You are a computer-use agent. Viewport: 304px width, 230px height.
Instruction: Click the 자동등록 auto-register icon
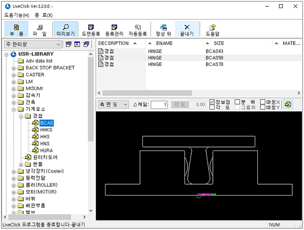[x=138, y=29]
